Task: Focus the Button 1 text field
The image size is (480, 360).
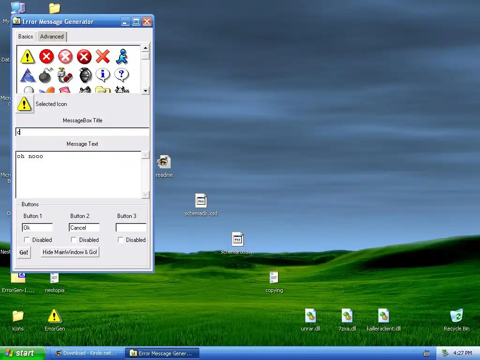Action: click(x=37, y=227)
